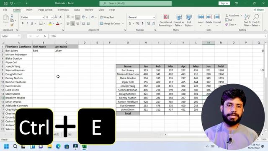Apply yellow fill color bucket
The width and height of the screenshot is (268, 151).
coord(50,23)
